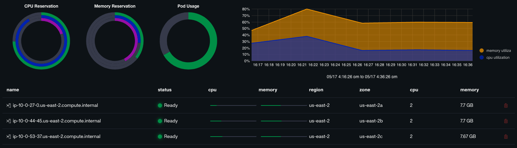Screen dimensions: 517x148
Task: Click the region column header
Action: [x=316, y=90]
